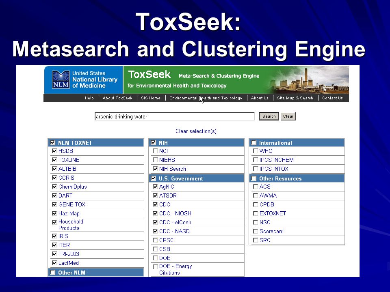The height and width of the screenshot is (292, 390).
Task: Open Contact Us page
Action: (x=332, y=98)
